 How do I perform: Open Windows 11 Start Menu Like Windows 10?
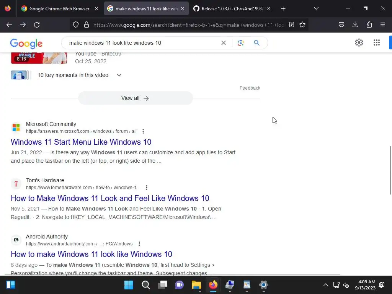pyautogui.click(x=81, y=142)
